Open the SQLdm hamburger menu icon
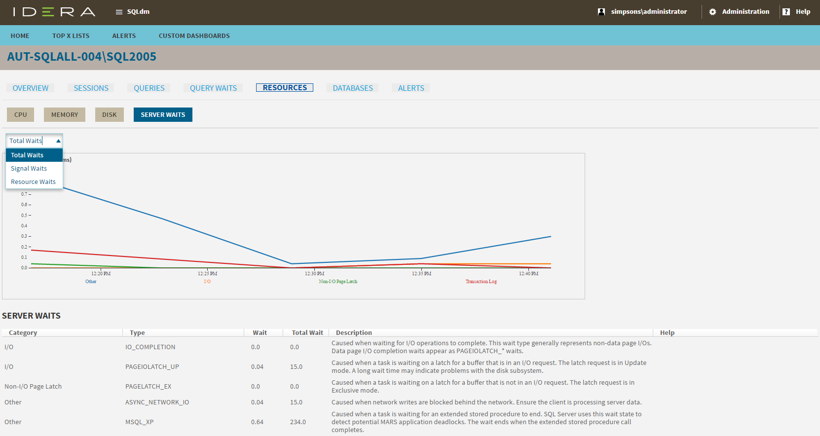This screenshot has height=436, width=820. click(119, 12)
